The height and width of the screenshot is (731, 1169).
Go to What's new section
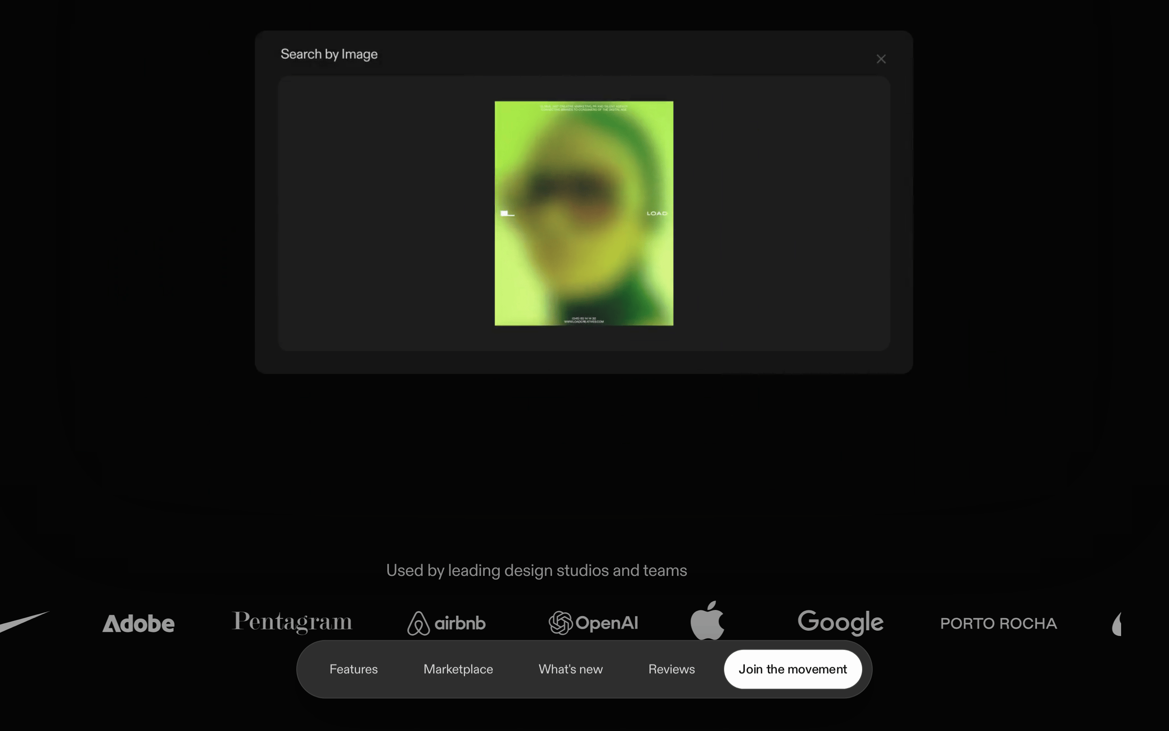pyautogui.click(x=570, y=669)
